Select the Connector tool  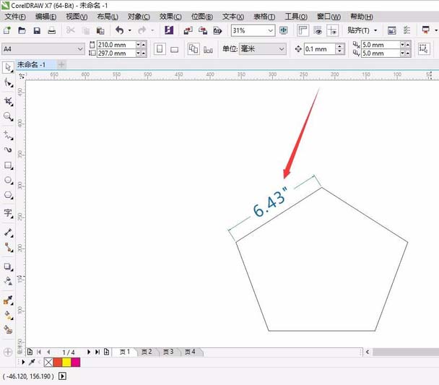pyautogui.click(x=8, y=247)
